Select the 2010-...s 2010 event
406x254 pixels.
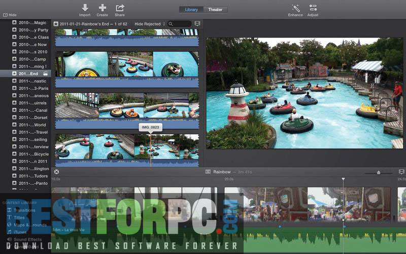point(33,52)
